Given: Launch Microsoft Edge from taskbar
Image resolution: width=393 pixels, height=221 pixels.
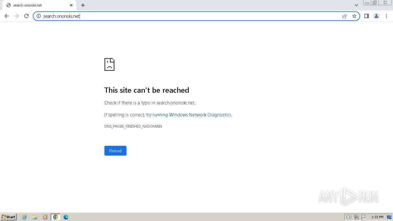Looking at the screenshot, I should point(66,217).
